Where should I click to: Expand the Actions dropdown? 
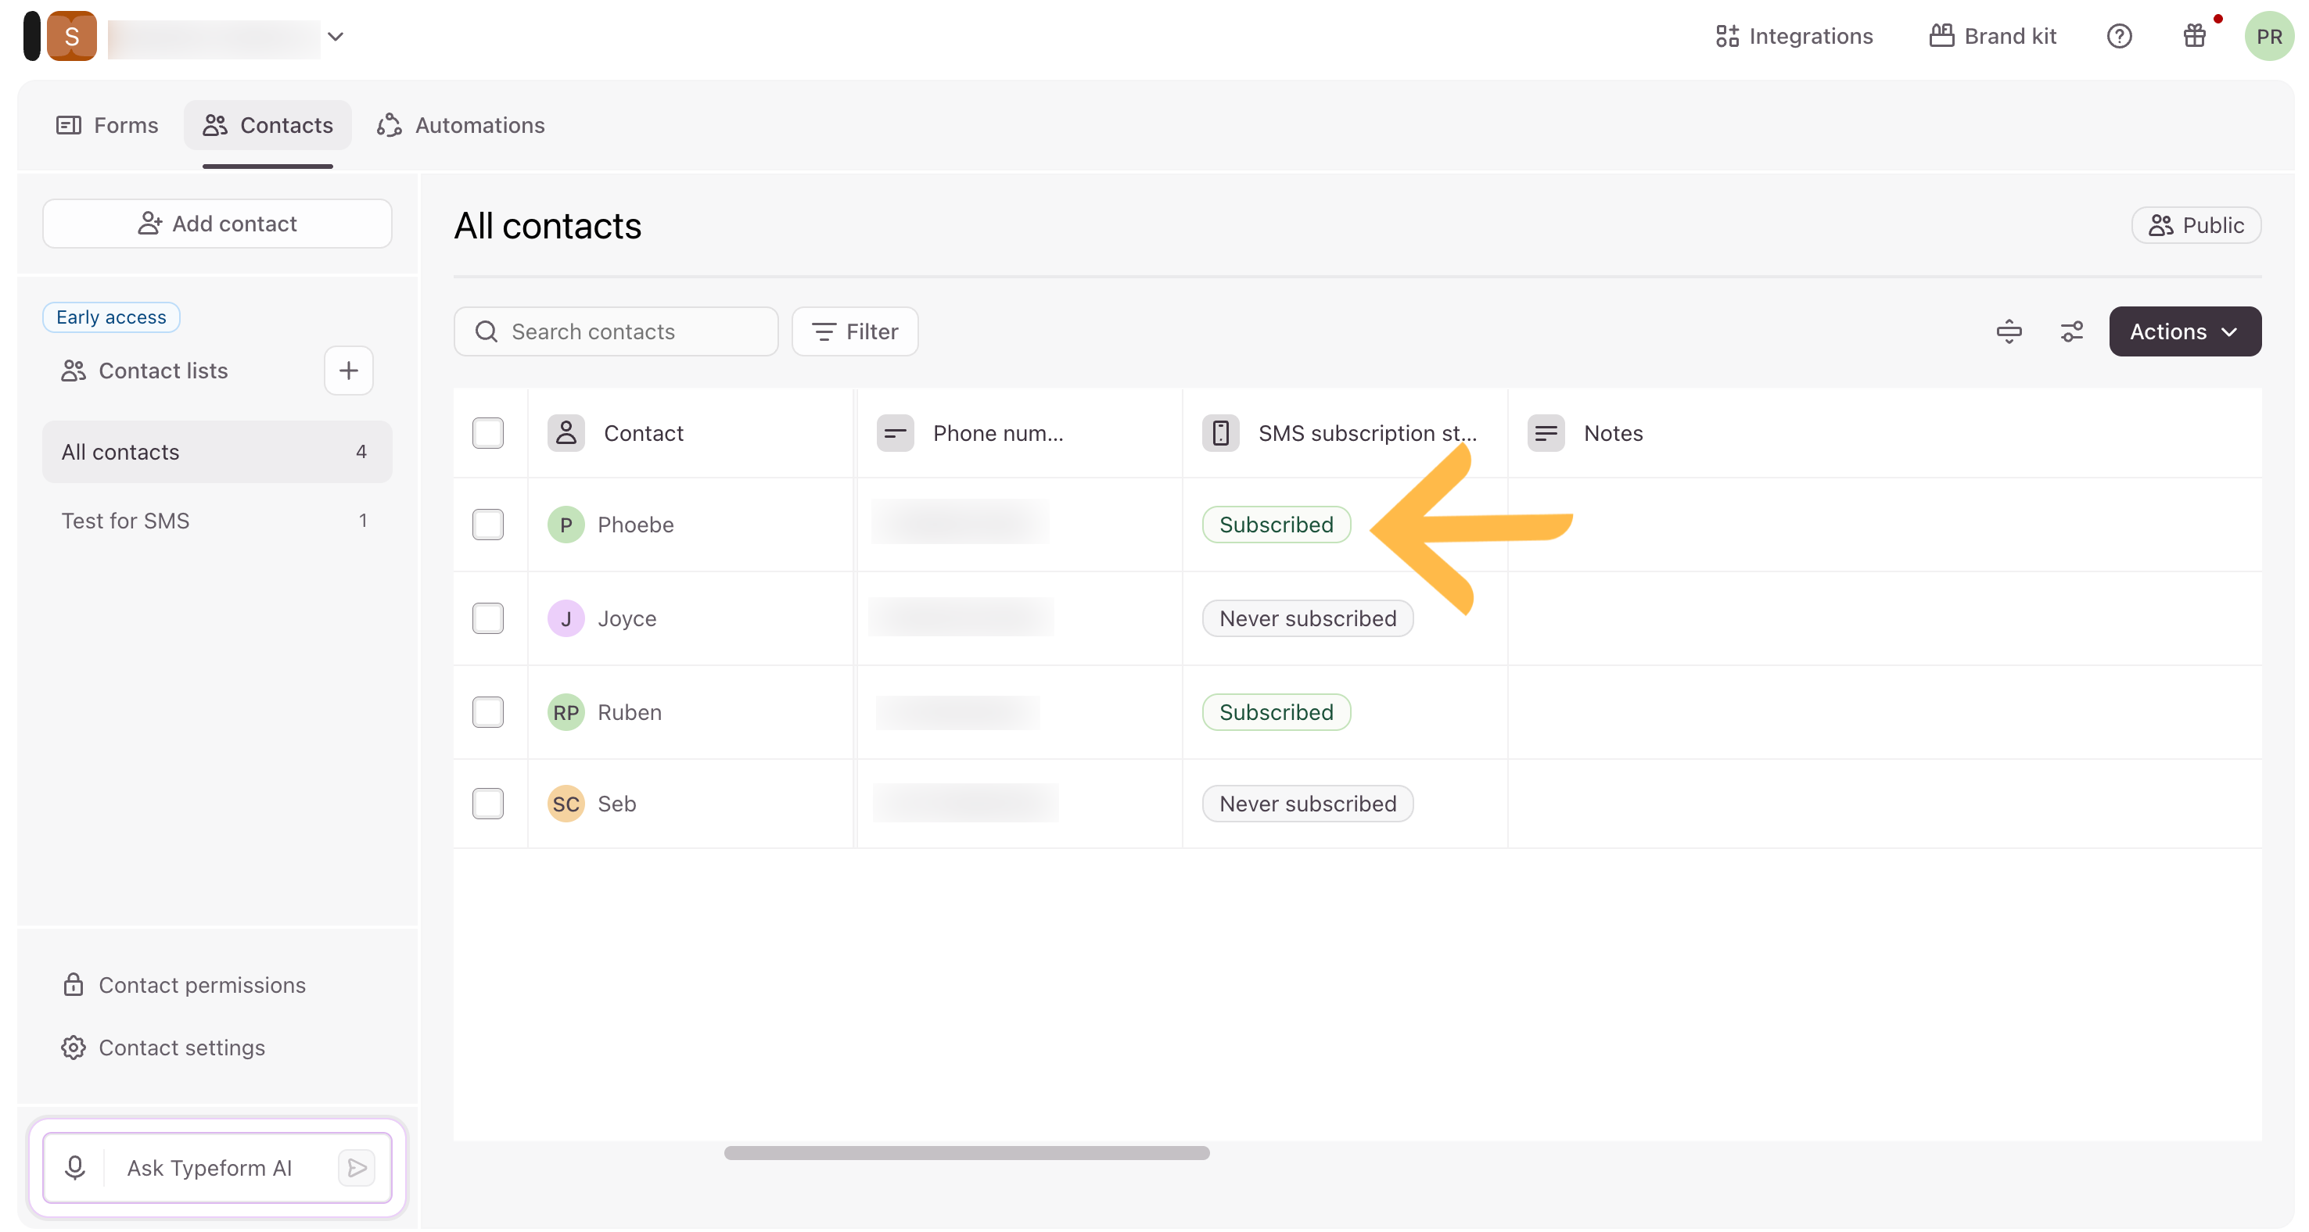point(2185,331)
